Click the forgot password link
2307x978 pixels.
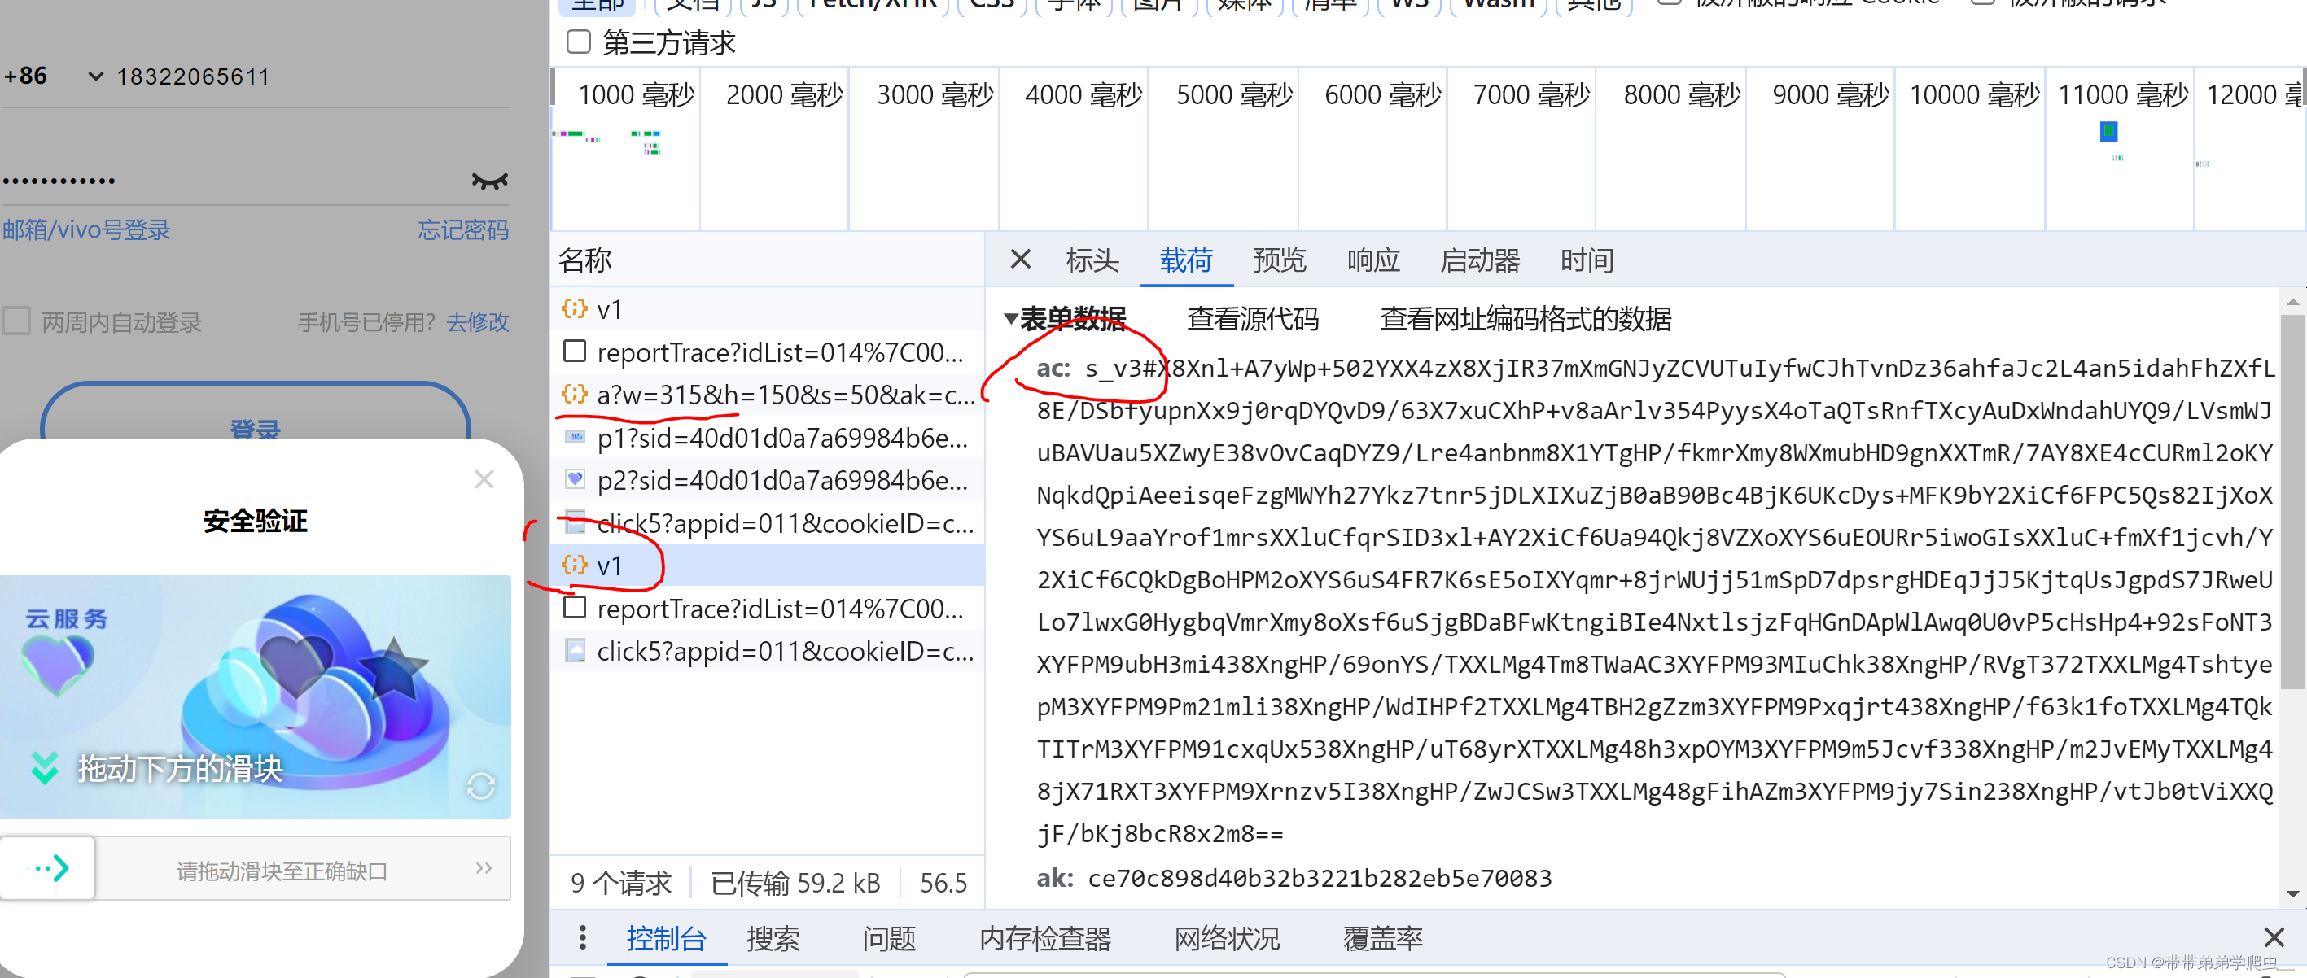[x=463, y=230]
